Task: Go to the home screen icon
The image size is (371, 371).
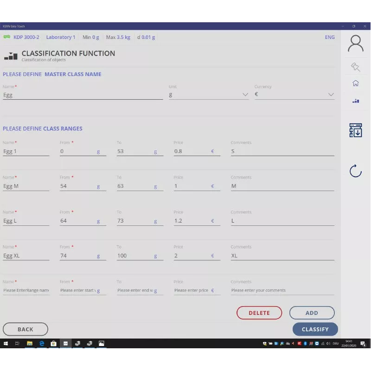Action: [x=356, y=83]
